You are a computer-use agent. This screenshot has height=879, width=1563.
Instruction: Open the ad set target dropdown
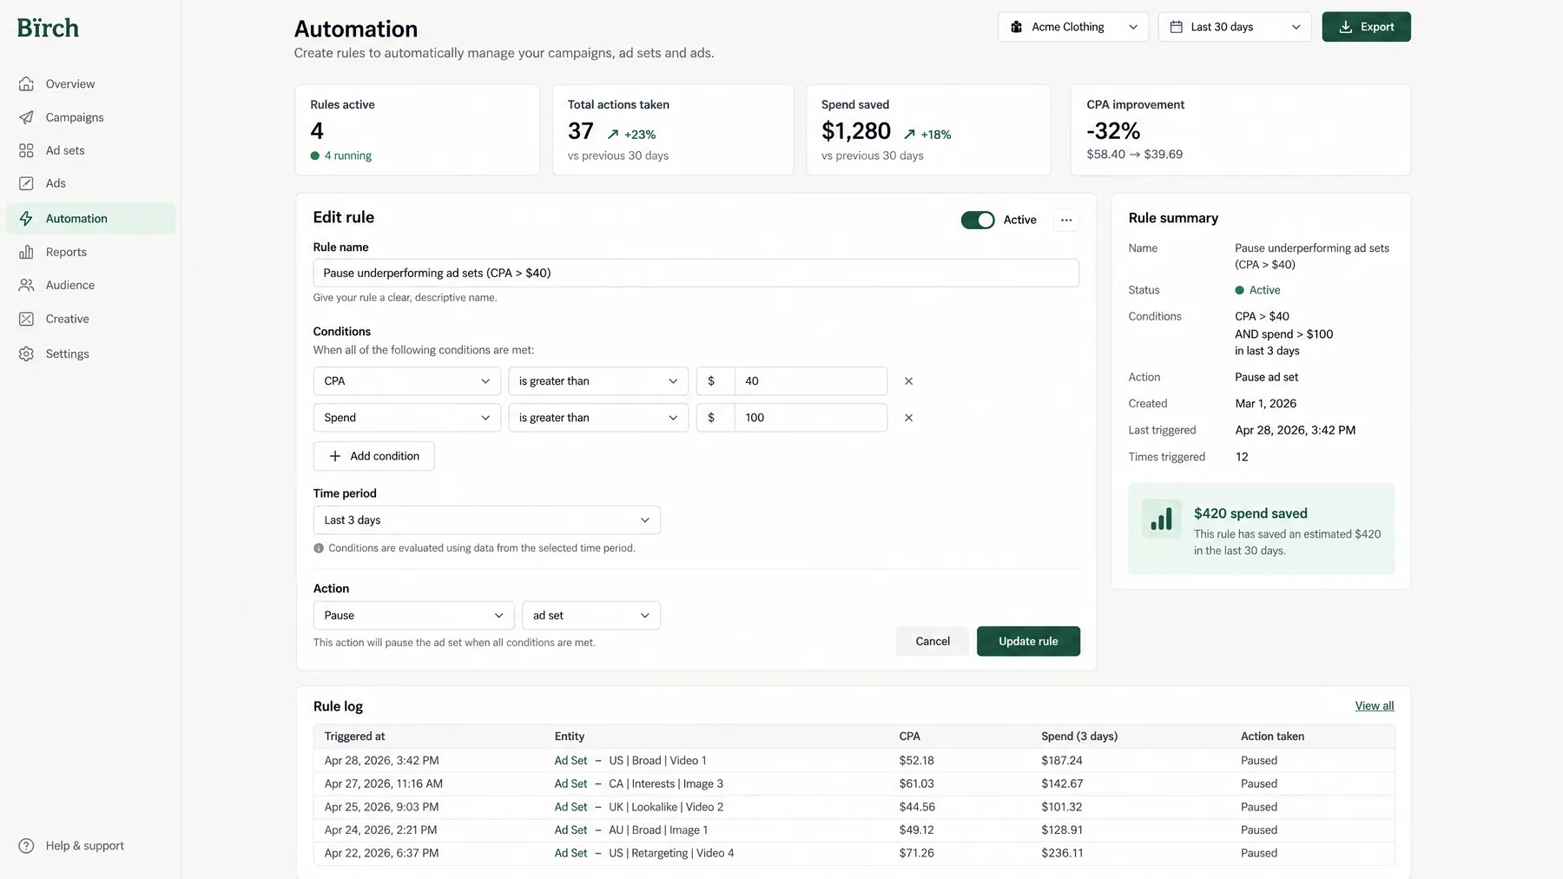(x=591, y=616)
